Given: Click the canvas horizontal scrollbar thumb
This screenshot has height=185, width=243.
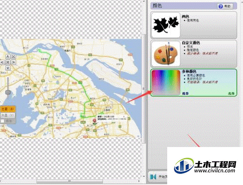Looking at the screenshot, I should (x=69, y=181).
